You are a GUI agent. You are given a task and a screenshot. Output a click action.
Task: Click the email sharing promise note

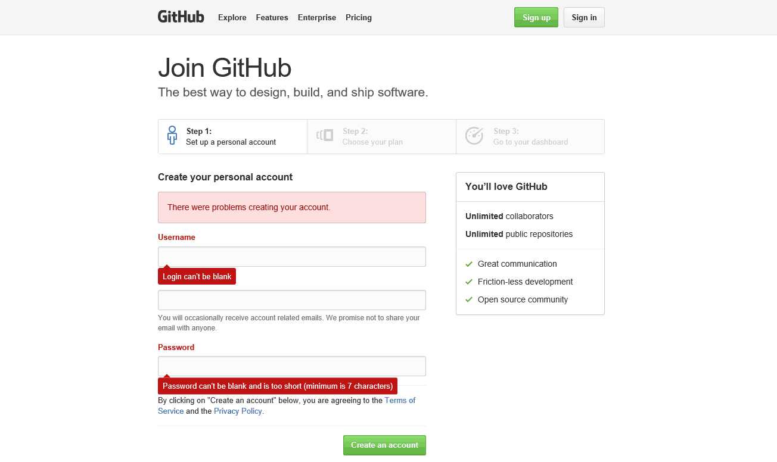click(x=289, y=323)
